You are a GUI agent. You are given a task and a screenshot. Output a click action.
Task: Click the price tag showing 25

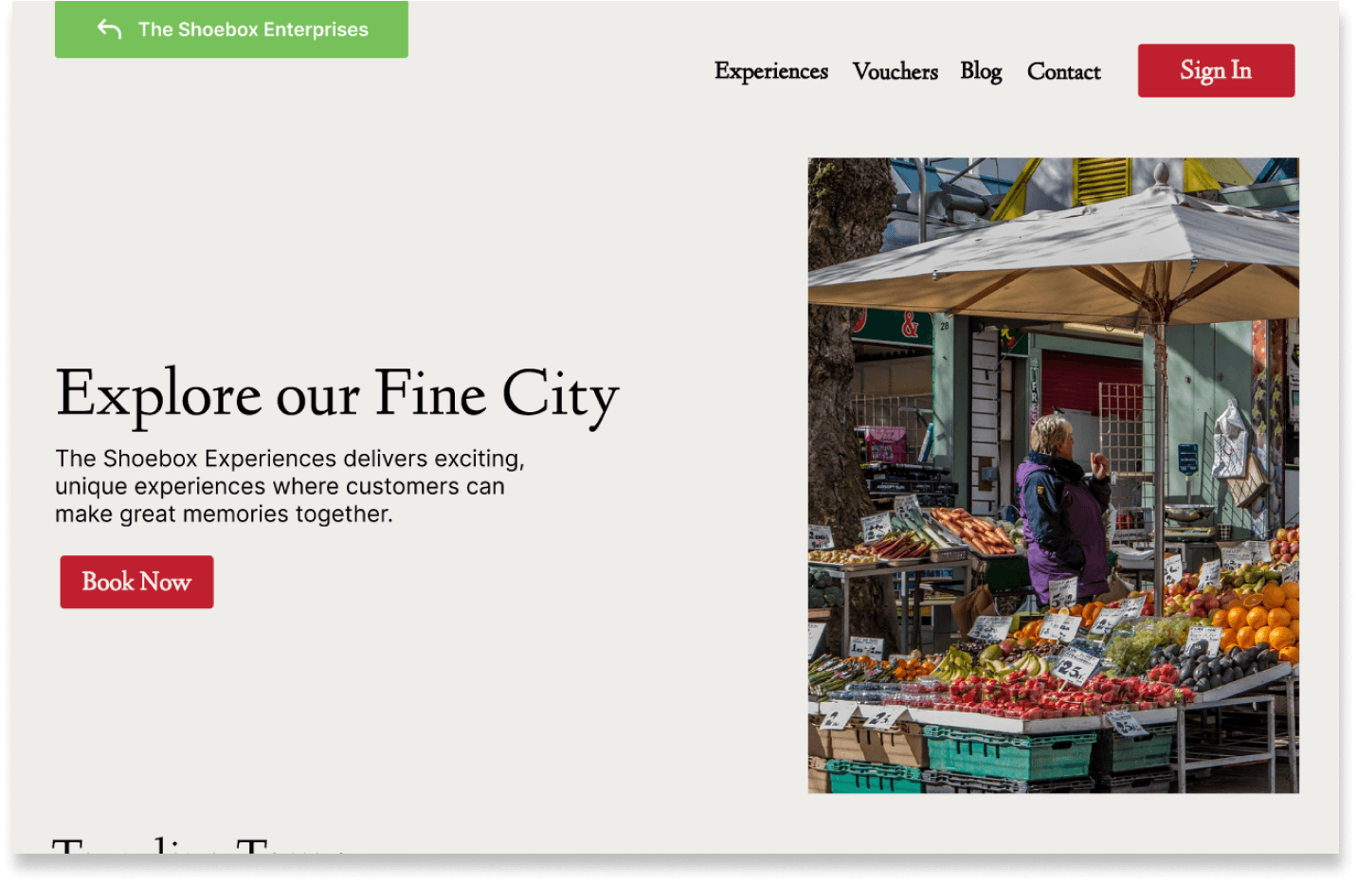1075,668
